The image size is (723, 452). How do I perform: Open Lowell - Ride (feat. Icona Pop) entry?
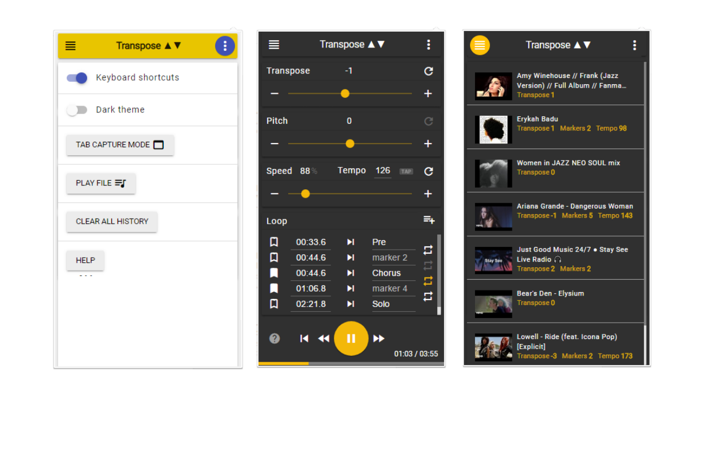pos(555,344)
